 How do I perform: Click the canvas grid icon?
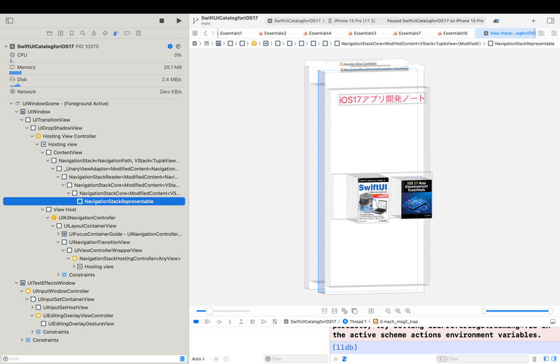tap(371, 311)
